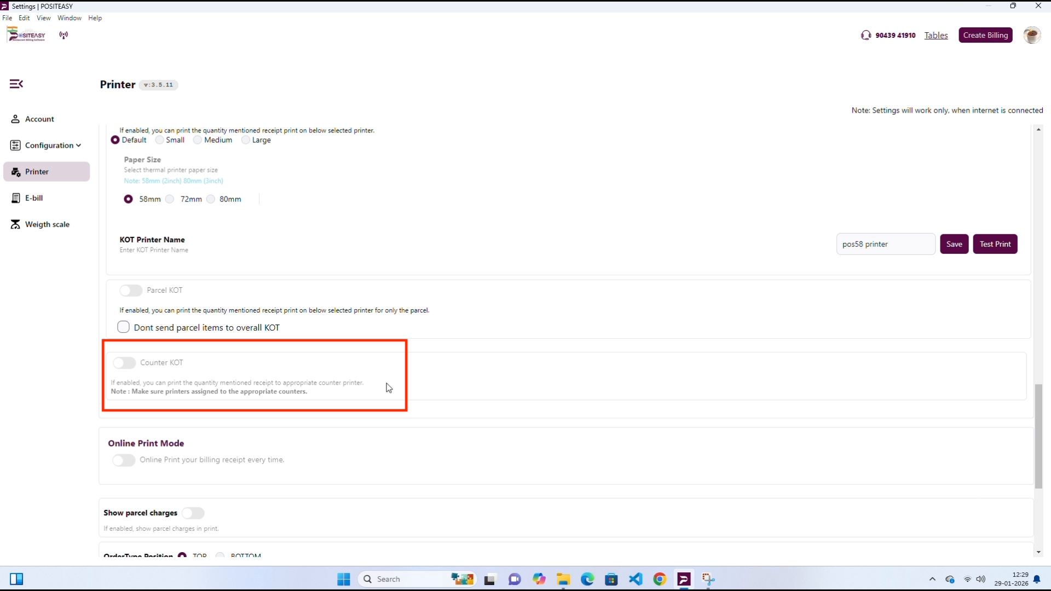
Task: Click the headset support phone icon
Action: click(865, 35)
